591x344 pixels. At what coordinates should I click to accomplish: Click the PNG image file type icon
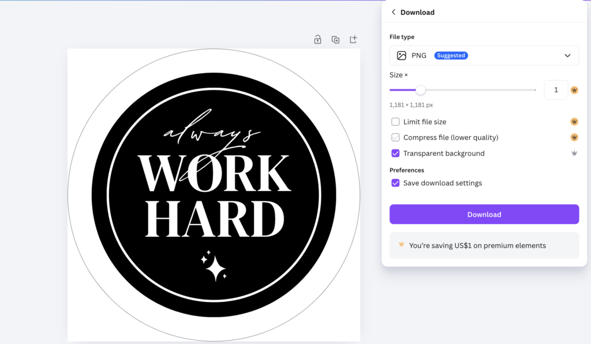point(402,55)
